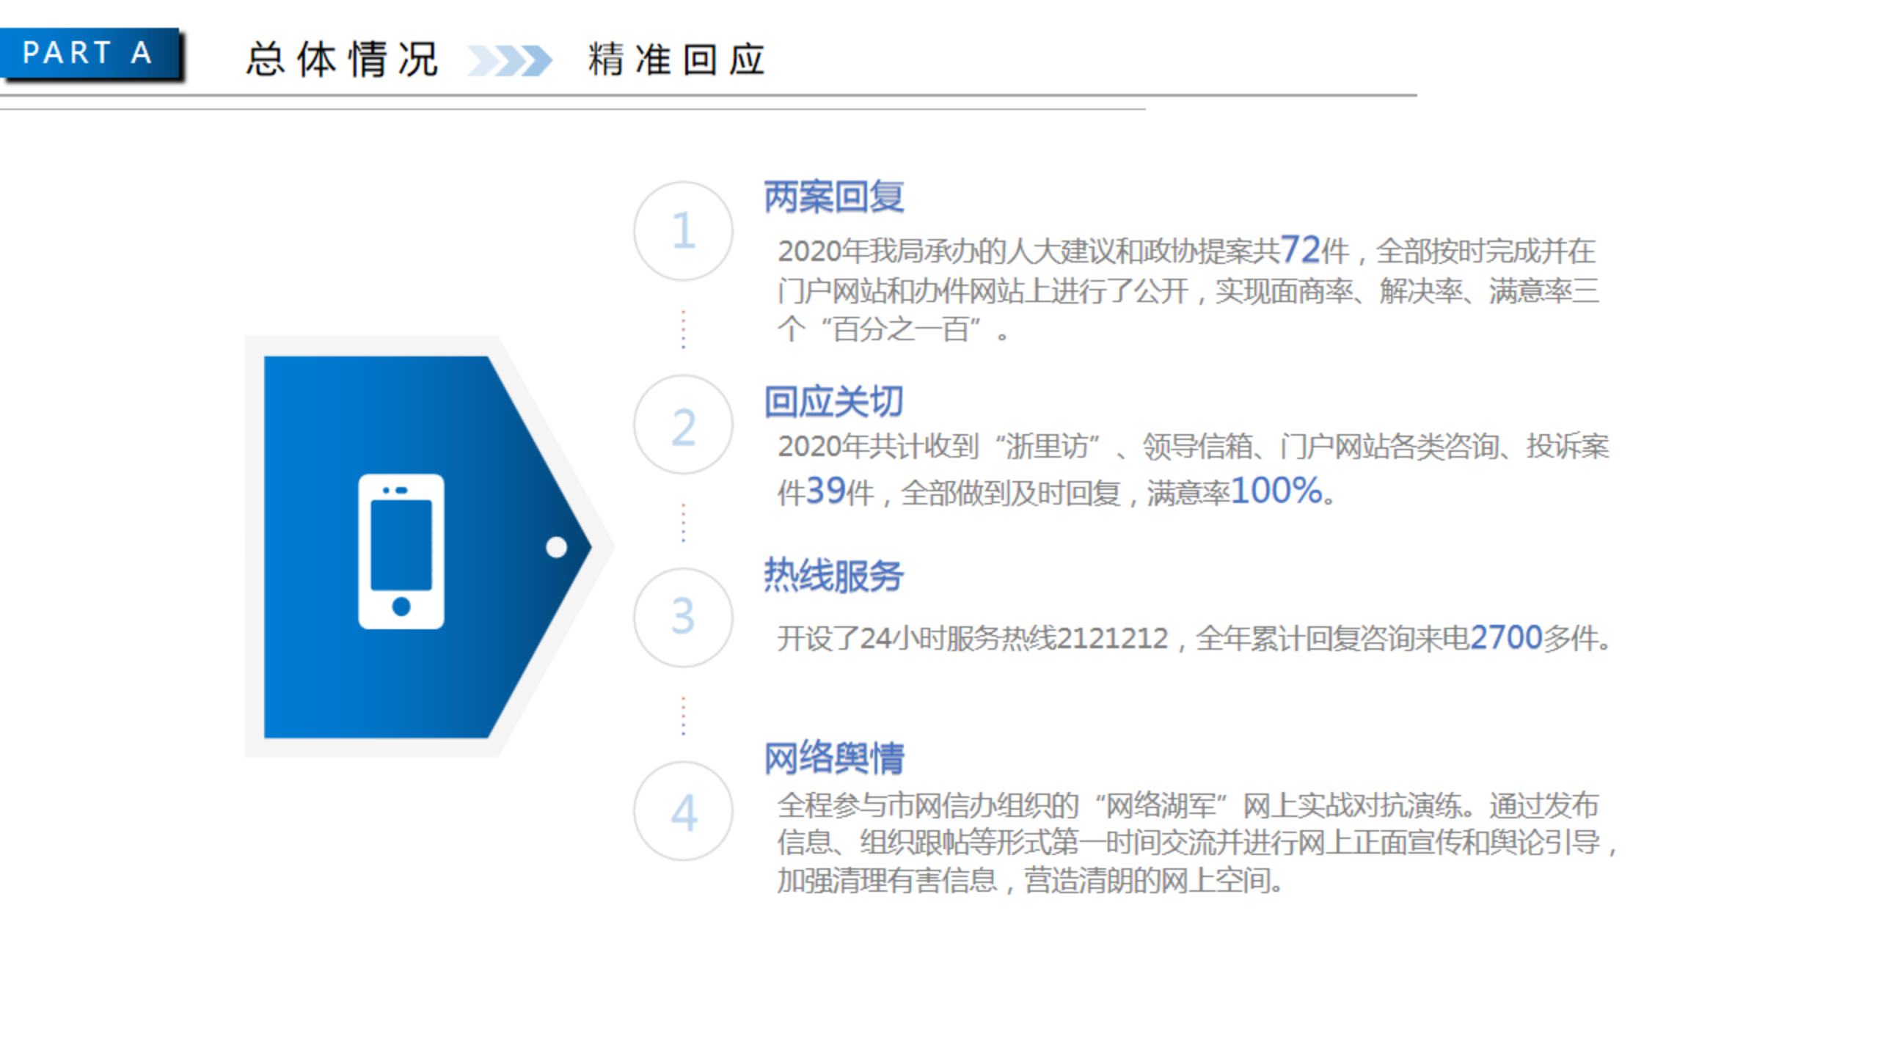The image size is (1878, 1056).
Task: Select the 总体情况 heading text
Action: 343,59
